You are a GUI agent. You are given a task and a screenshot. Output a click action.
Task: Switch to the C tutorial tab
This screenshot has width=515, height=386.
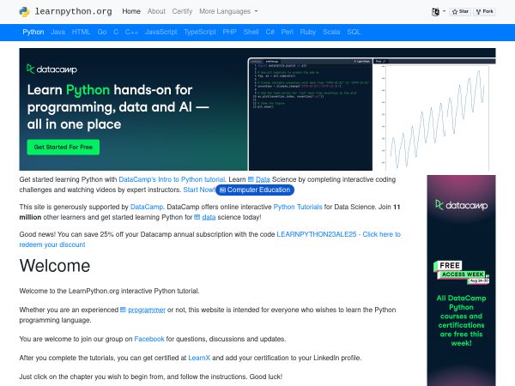tap(116, 33)
